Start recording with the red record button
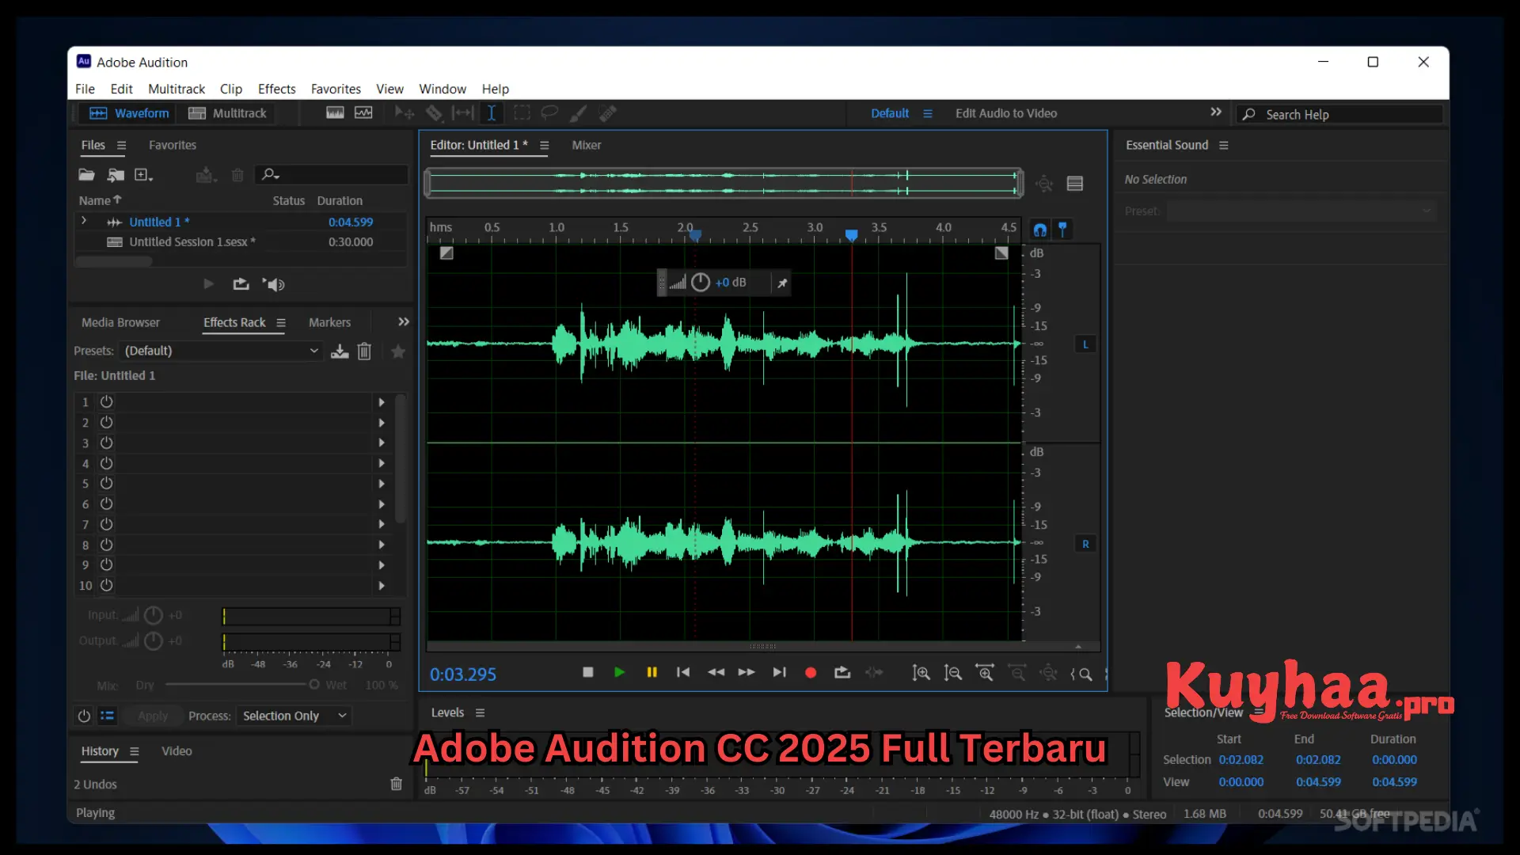The image size is (1520, 855). 810,672
